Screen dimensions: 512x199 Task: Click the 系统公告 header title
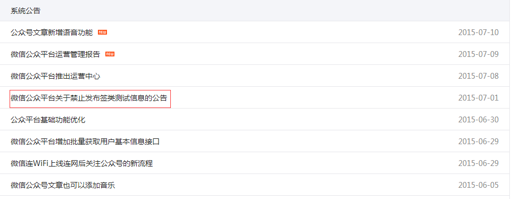click(26, 11)
